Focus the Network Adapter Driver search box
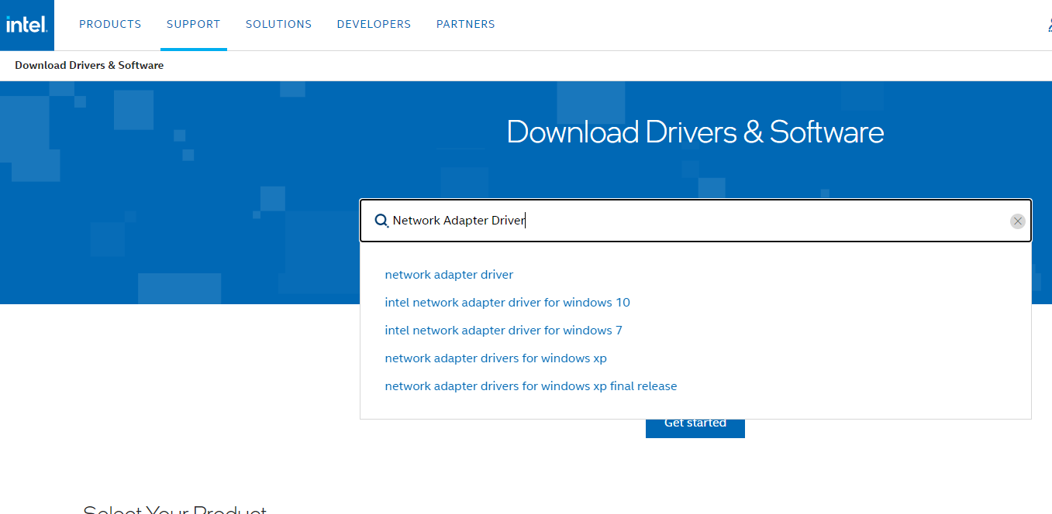This screenshot has height=514, width=1052. pyautogui.click(x=695, y=221)
